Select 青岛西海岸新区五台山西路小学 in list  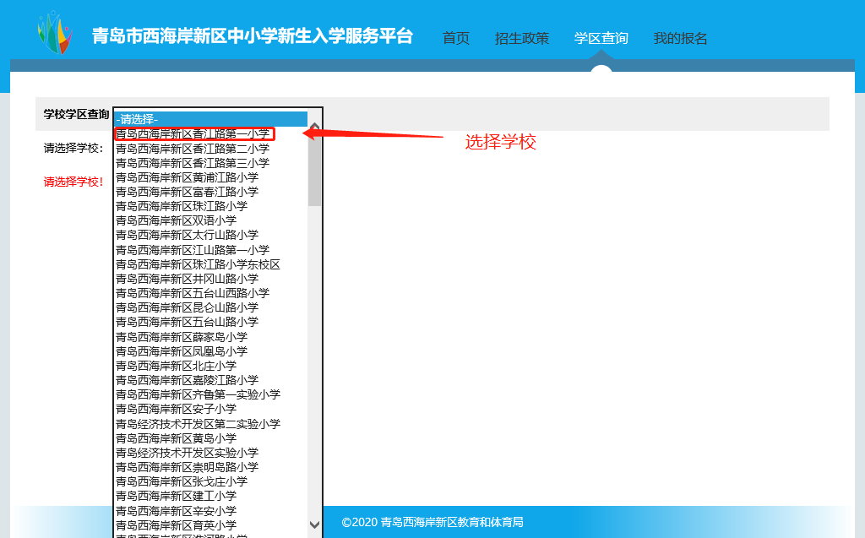click(210, 293)
